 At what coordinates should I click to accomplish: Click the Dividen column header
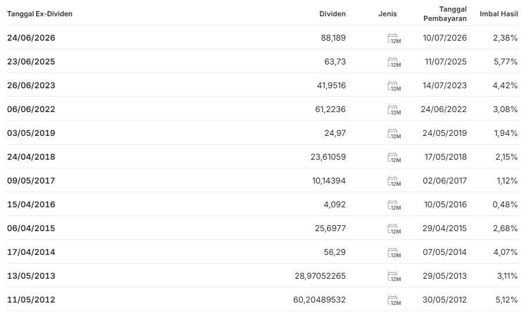(x=333, y=14)
